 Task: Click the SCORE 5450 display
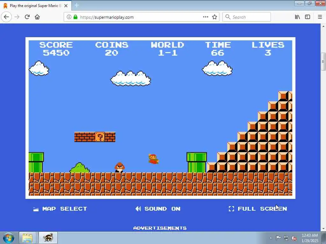pos(56,49)
